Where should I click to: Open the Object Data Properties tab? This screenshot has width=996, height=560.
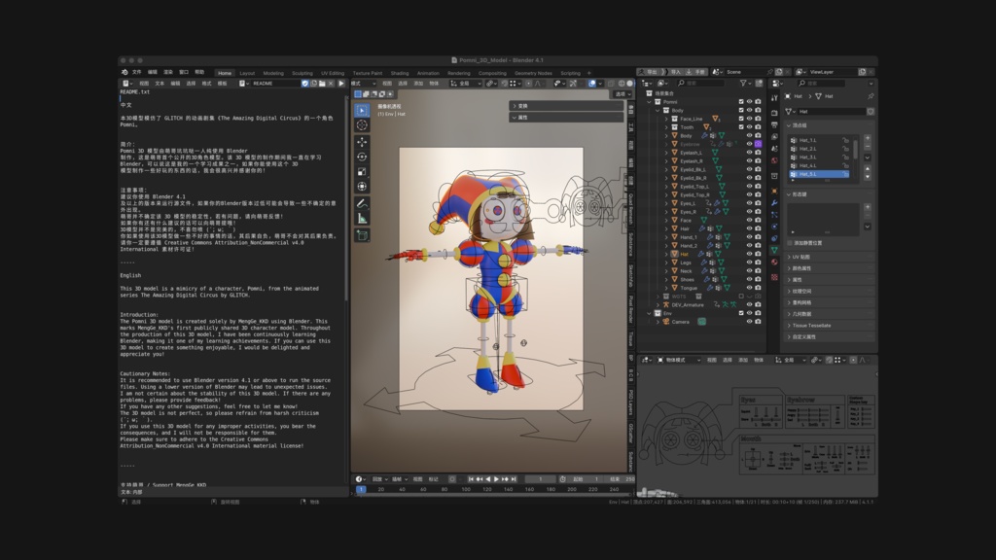click(773, 249)
